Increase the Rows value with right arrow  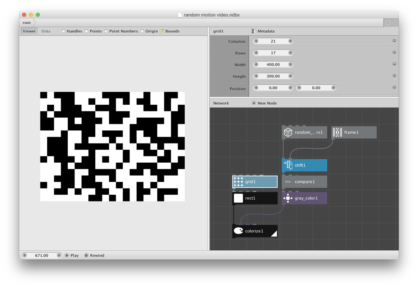tap(291, 53)
